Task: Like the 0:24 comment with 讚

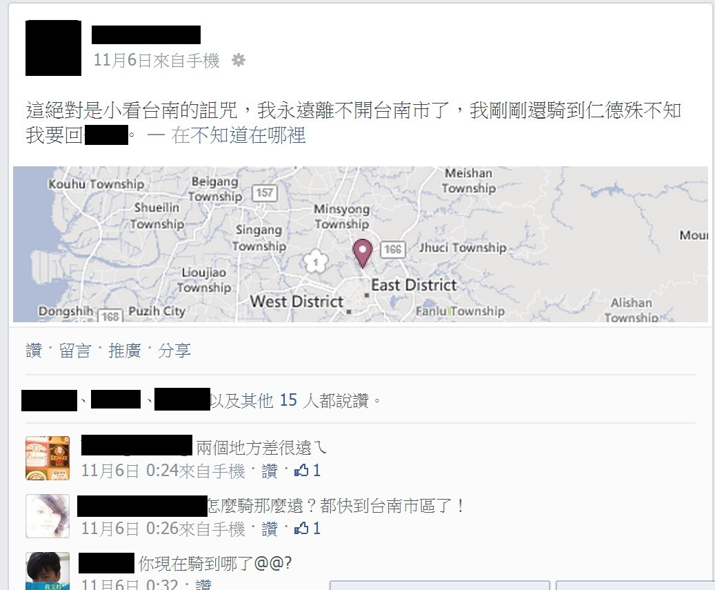Action: point(270,471)
